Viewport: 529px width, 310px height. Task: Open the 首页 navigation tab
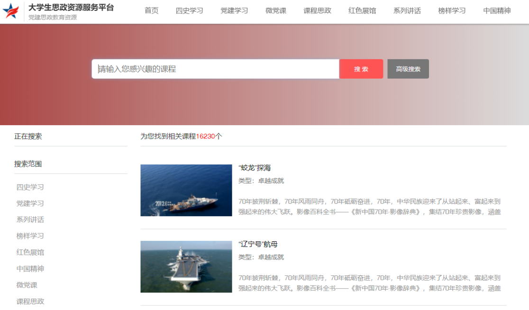[151, 10]
